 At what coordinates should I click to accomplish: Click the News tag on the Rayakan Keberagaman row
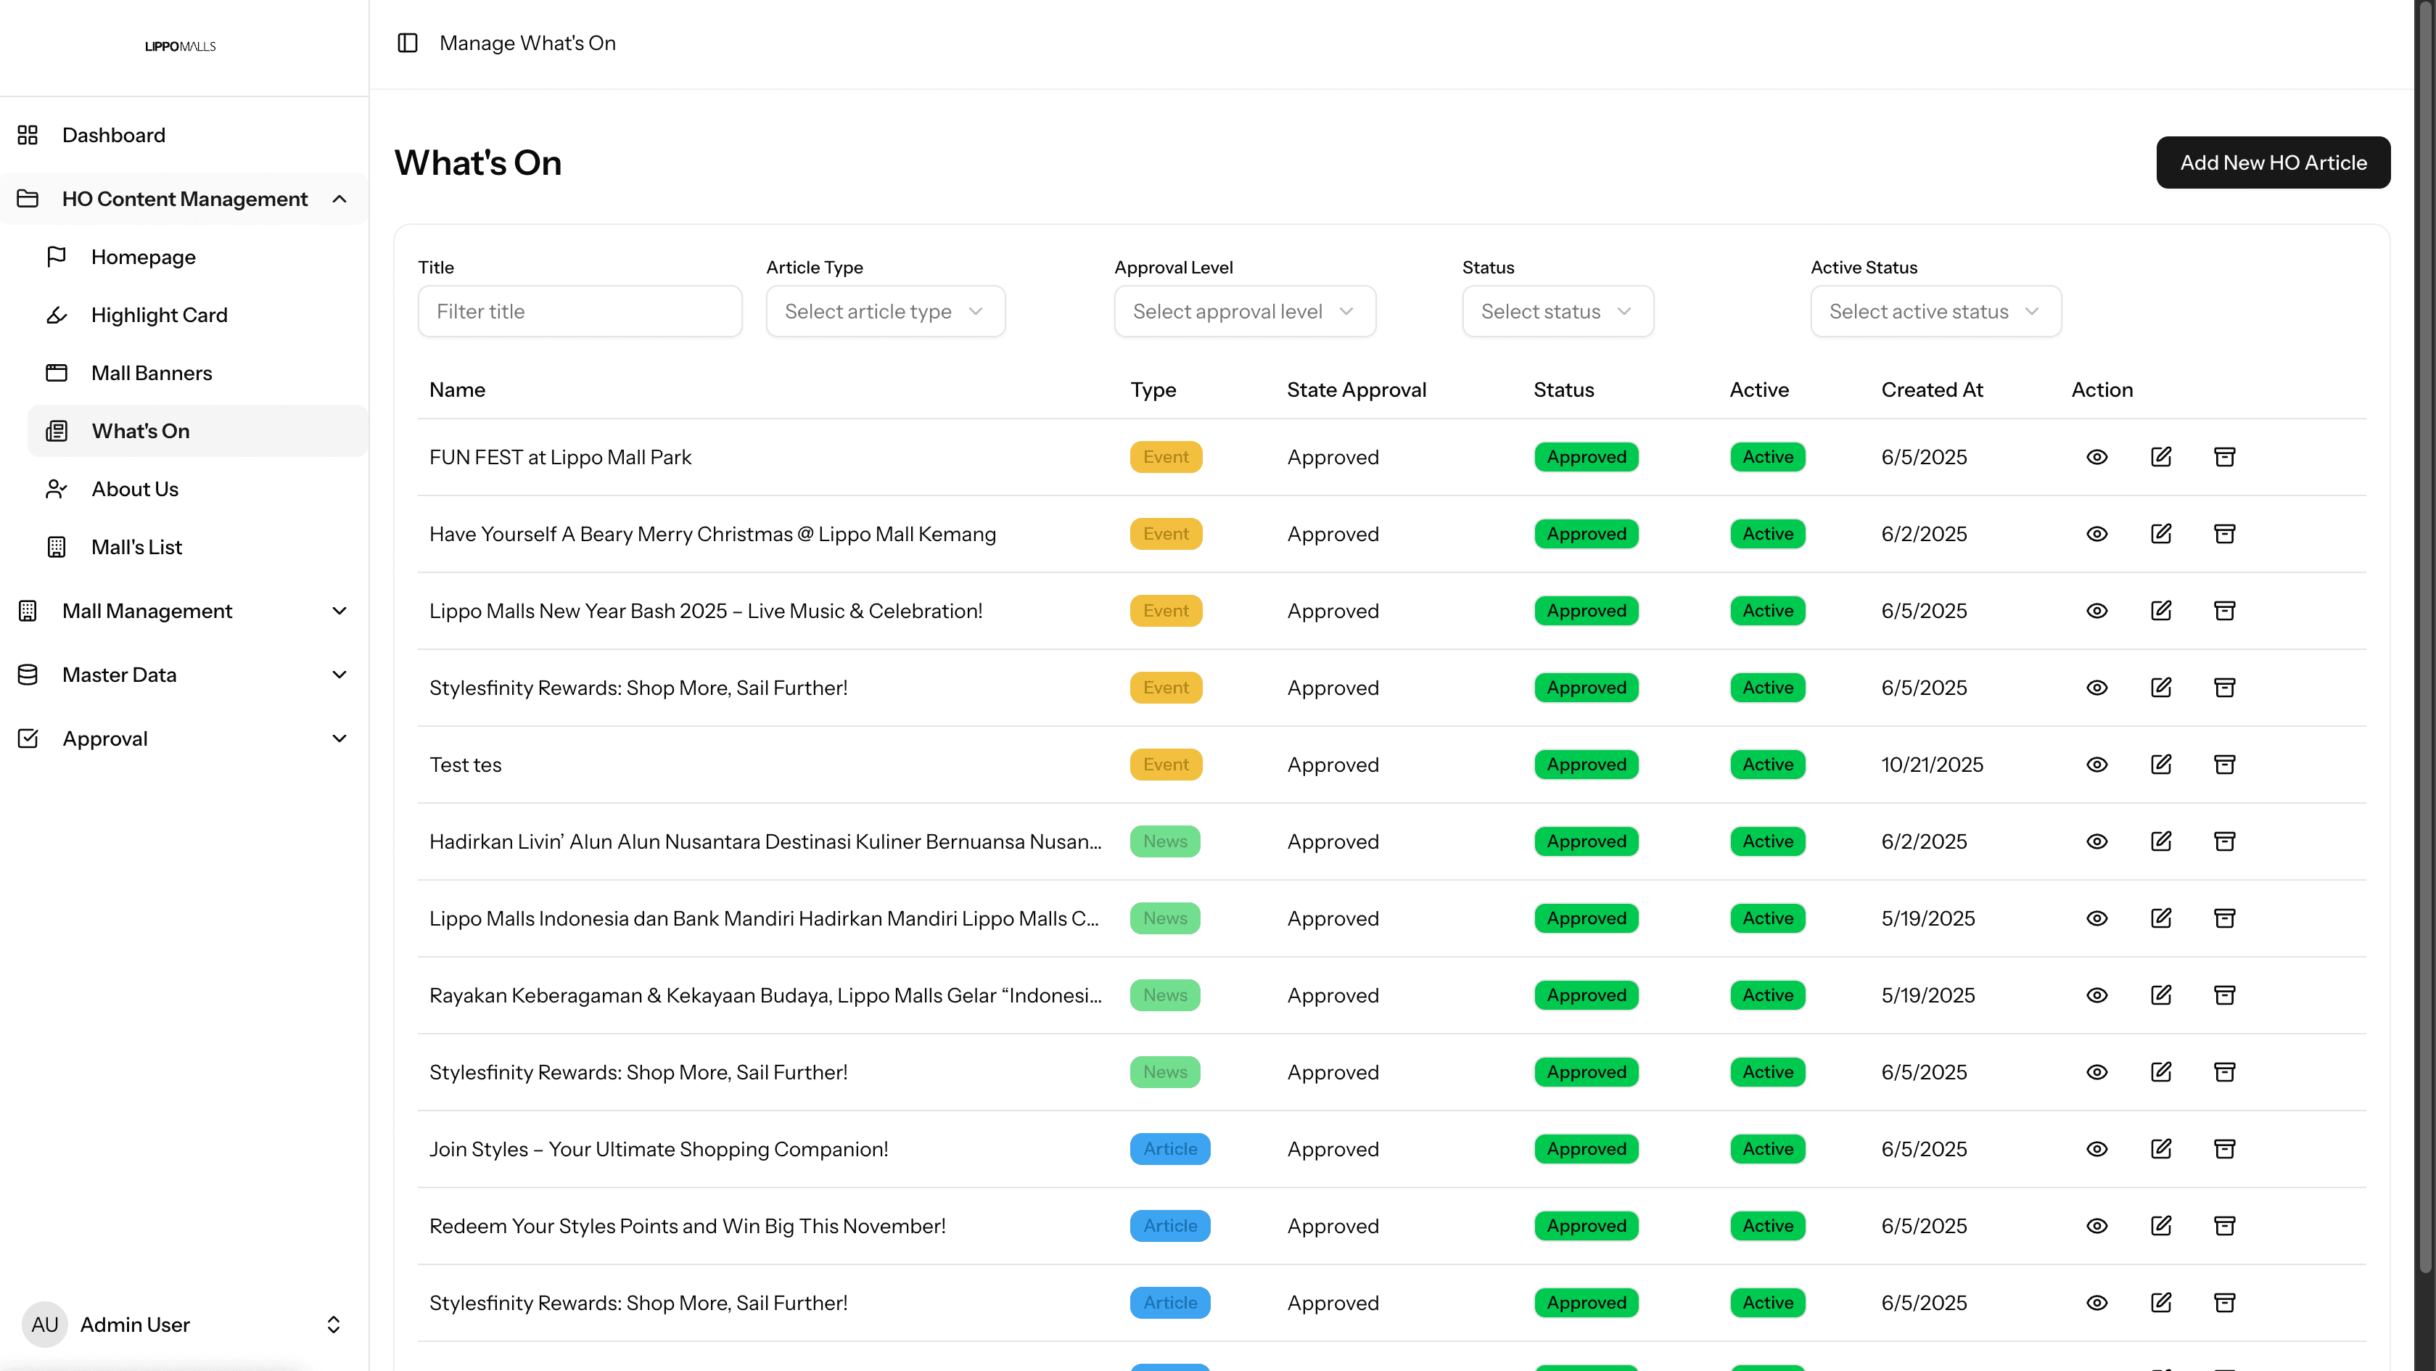[1164, 996]
